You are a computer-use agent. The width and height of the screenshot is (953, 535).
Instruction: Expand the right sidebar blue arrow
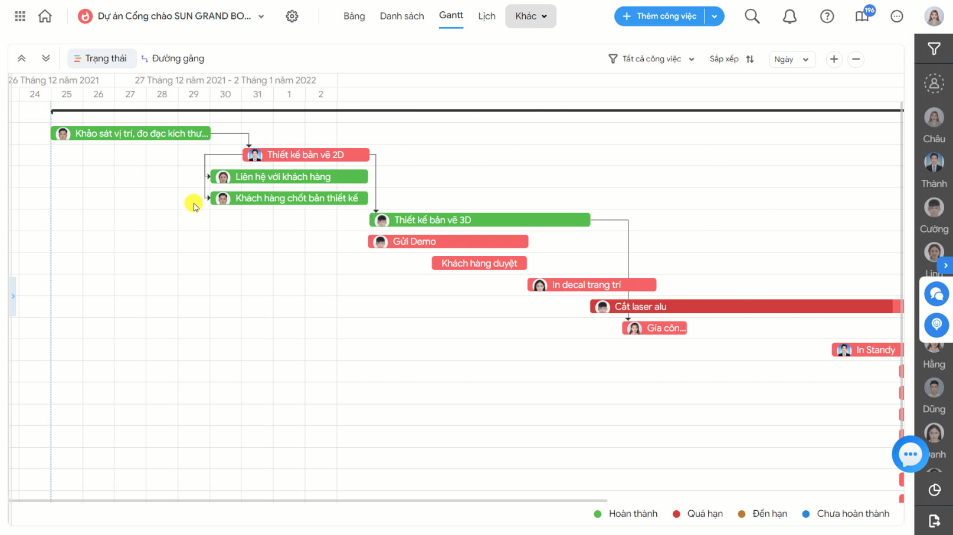[945, 265]
